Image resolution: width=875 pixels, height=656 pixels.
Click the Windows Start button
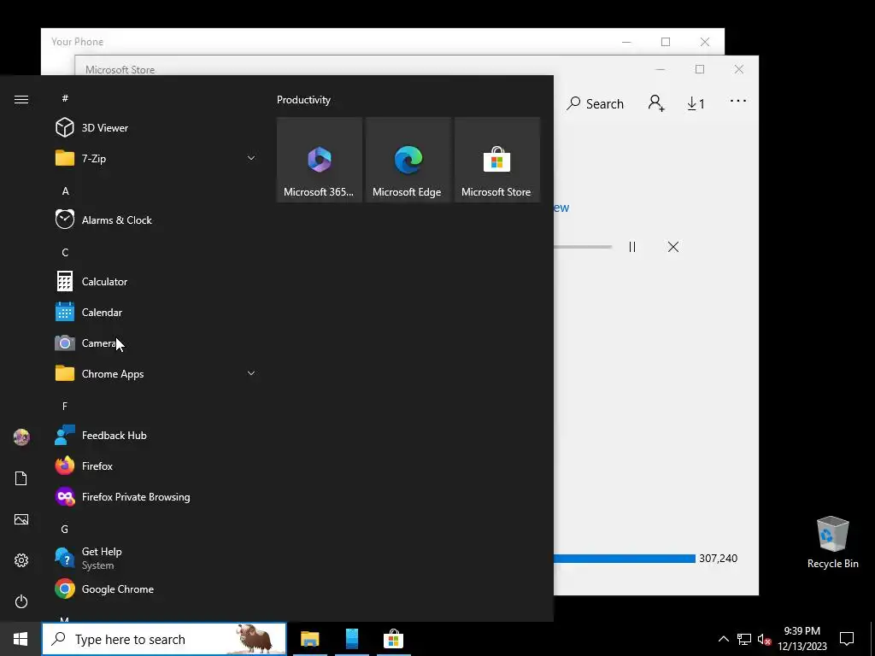coord(21,639)
